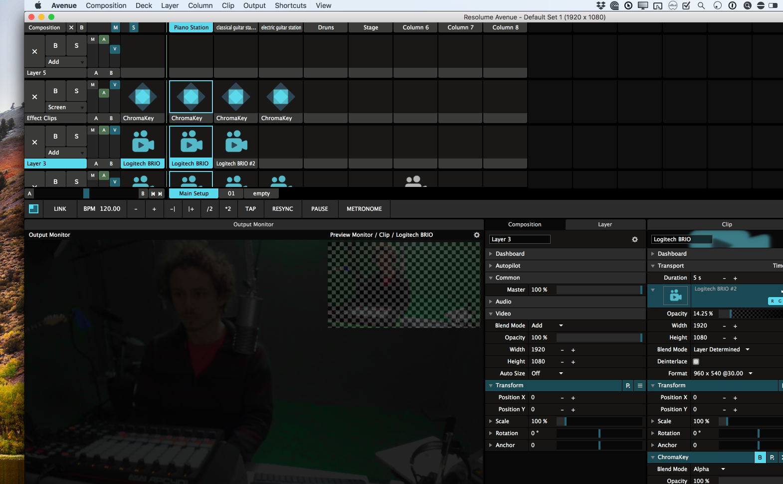Click the X to clear Layer 5
783x484 pixels.
point(34,52)
